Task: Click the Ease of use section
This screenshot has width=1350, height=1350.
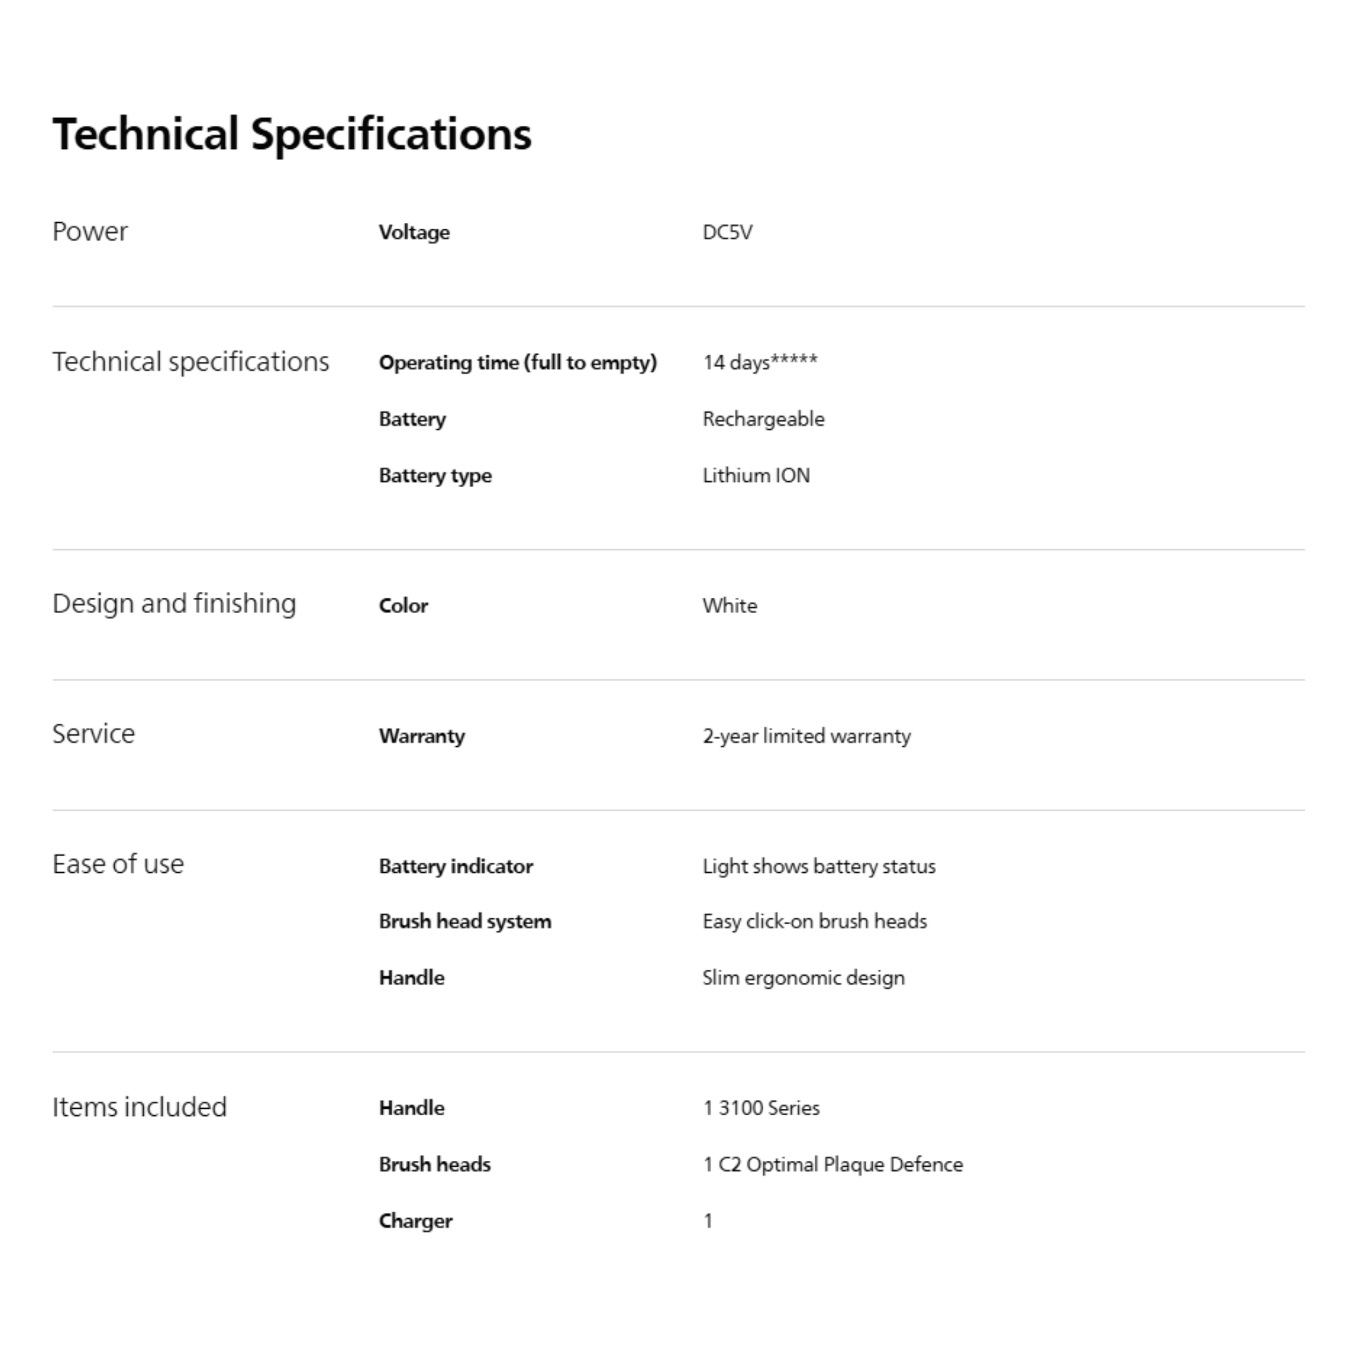Action: point(118,864)
